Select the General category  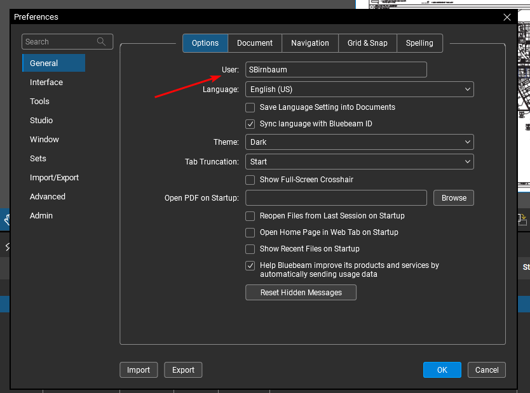tap(54, 63)
